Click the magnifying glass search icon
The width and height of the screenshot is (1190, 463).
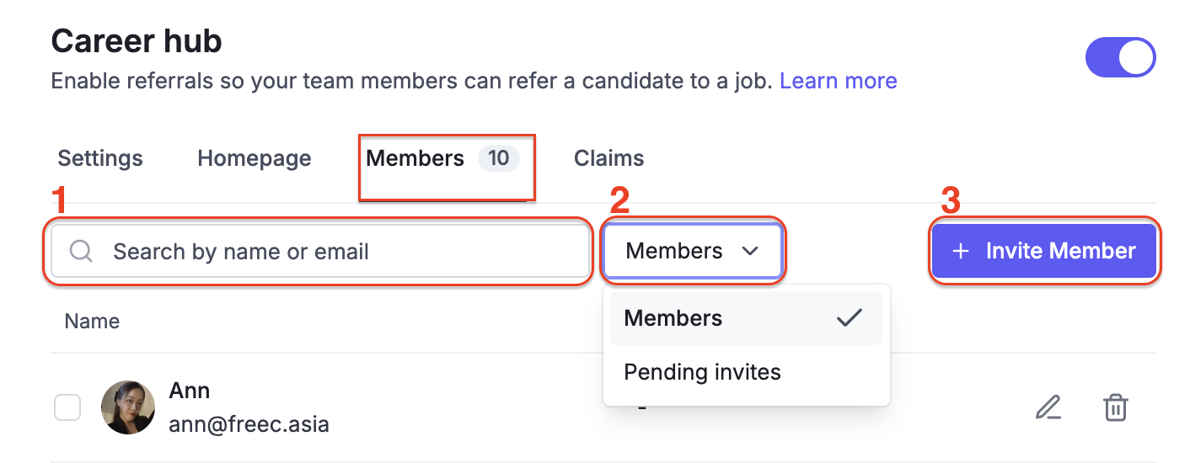(81, 252)
